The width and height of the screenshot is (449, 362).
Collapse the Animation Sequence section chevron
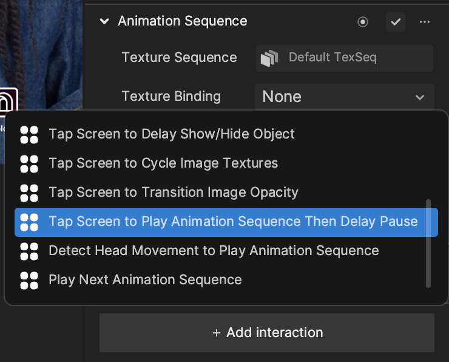(104, 21)
